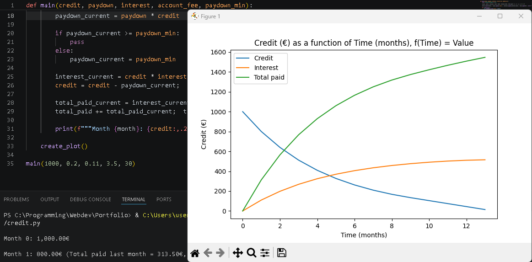
Task: Click the Figure 1 title bar text
Action: (x=210, y=16)
